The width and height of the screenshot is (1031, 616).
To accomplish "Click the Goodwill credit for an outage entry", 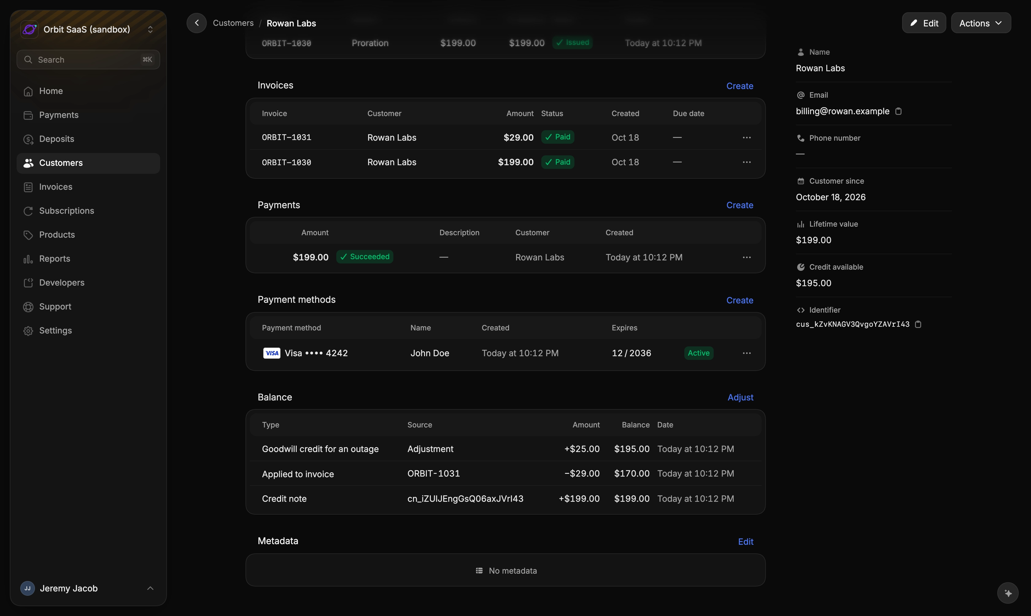I will tap(320, 449).
